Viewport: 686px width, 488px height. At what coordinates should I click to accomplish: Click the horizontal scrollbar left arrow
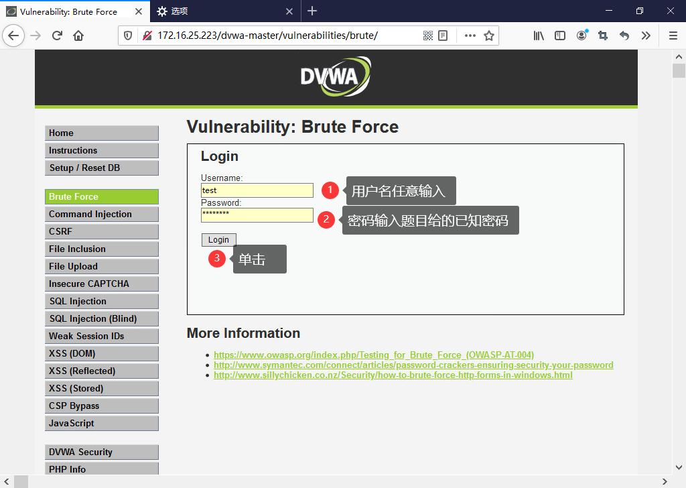(7, 481)
